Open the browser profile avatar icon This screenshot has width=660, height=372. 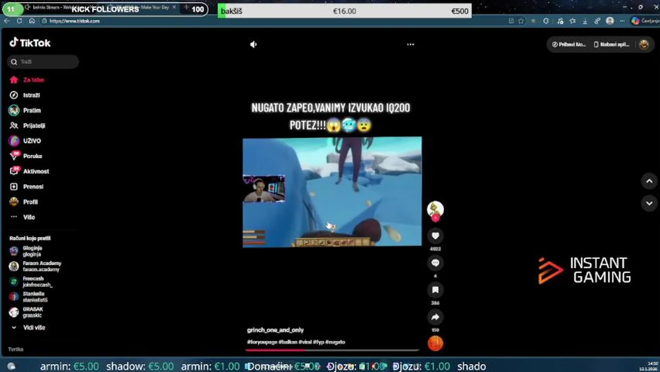click(610, 21)
